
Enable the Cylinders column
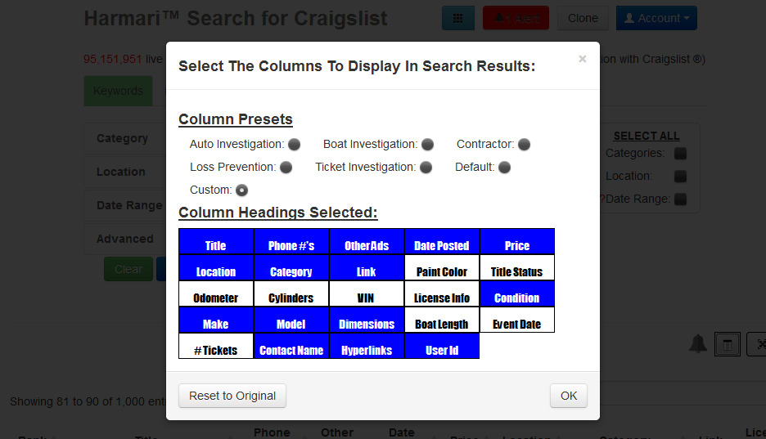291,294
